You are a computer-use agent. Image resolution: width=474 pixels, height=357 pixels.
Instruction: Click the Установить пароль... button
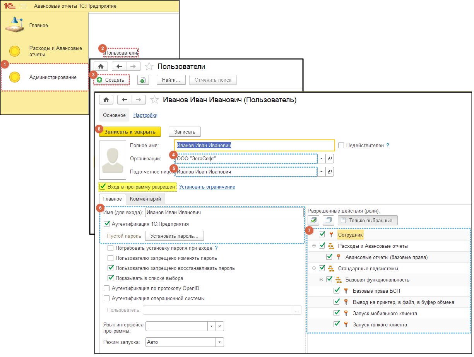[175, 236]
